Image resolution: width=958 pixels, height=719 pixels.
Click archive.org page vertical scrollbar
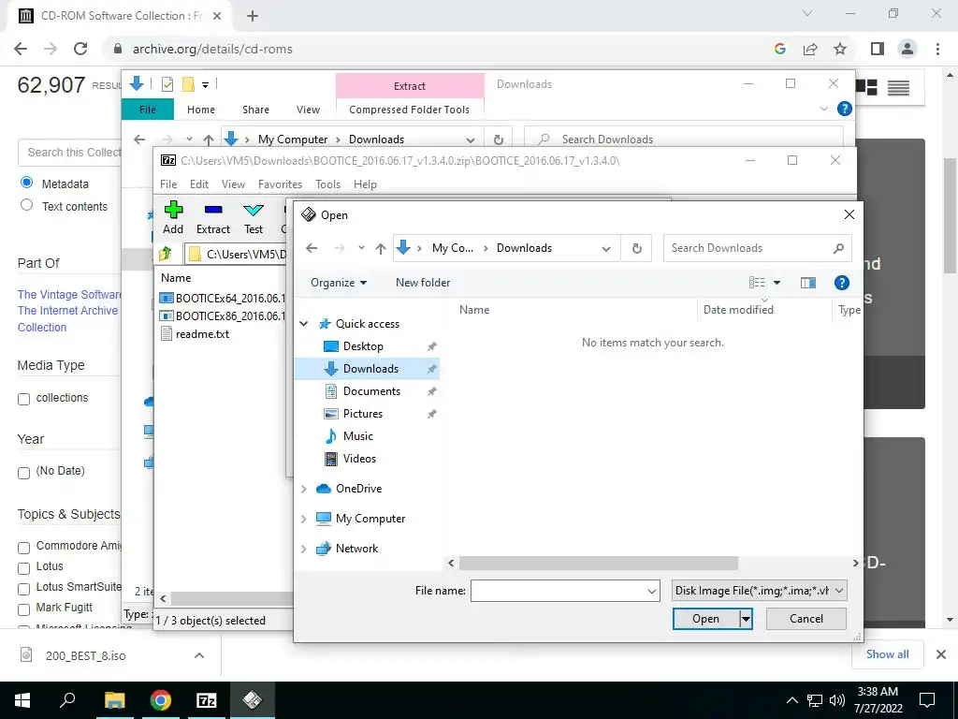950,215
